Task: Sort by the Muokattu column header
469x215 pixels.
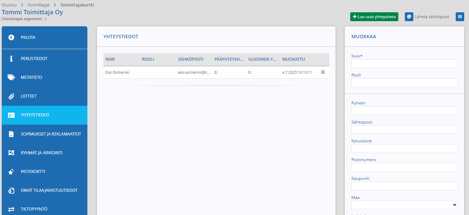Action: pos(294,59)
